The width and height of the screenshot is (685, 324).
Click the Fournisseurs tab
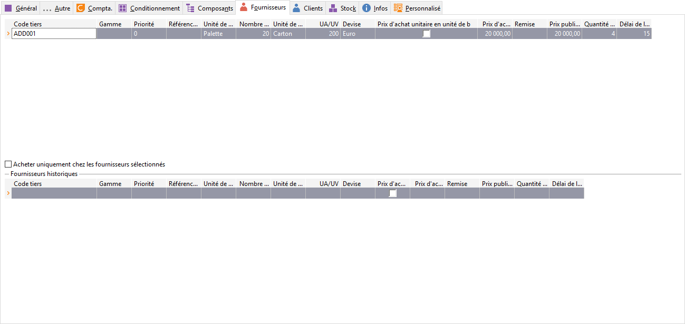click(x=263, y=7)
